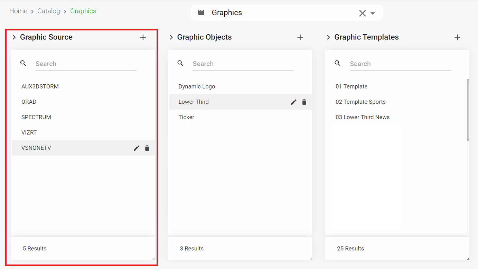Image resolution: width=478 pixels, height=269 pixels.
Task: Clear the Graphics selector with X
Action: point(362,13)
